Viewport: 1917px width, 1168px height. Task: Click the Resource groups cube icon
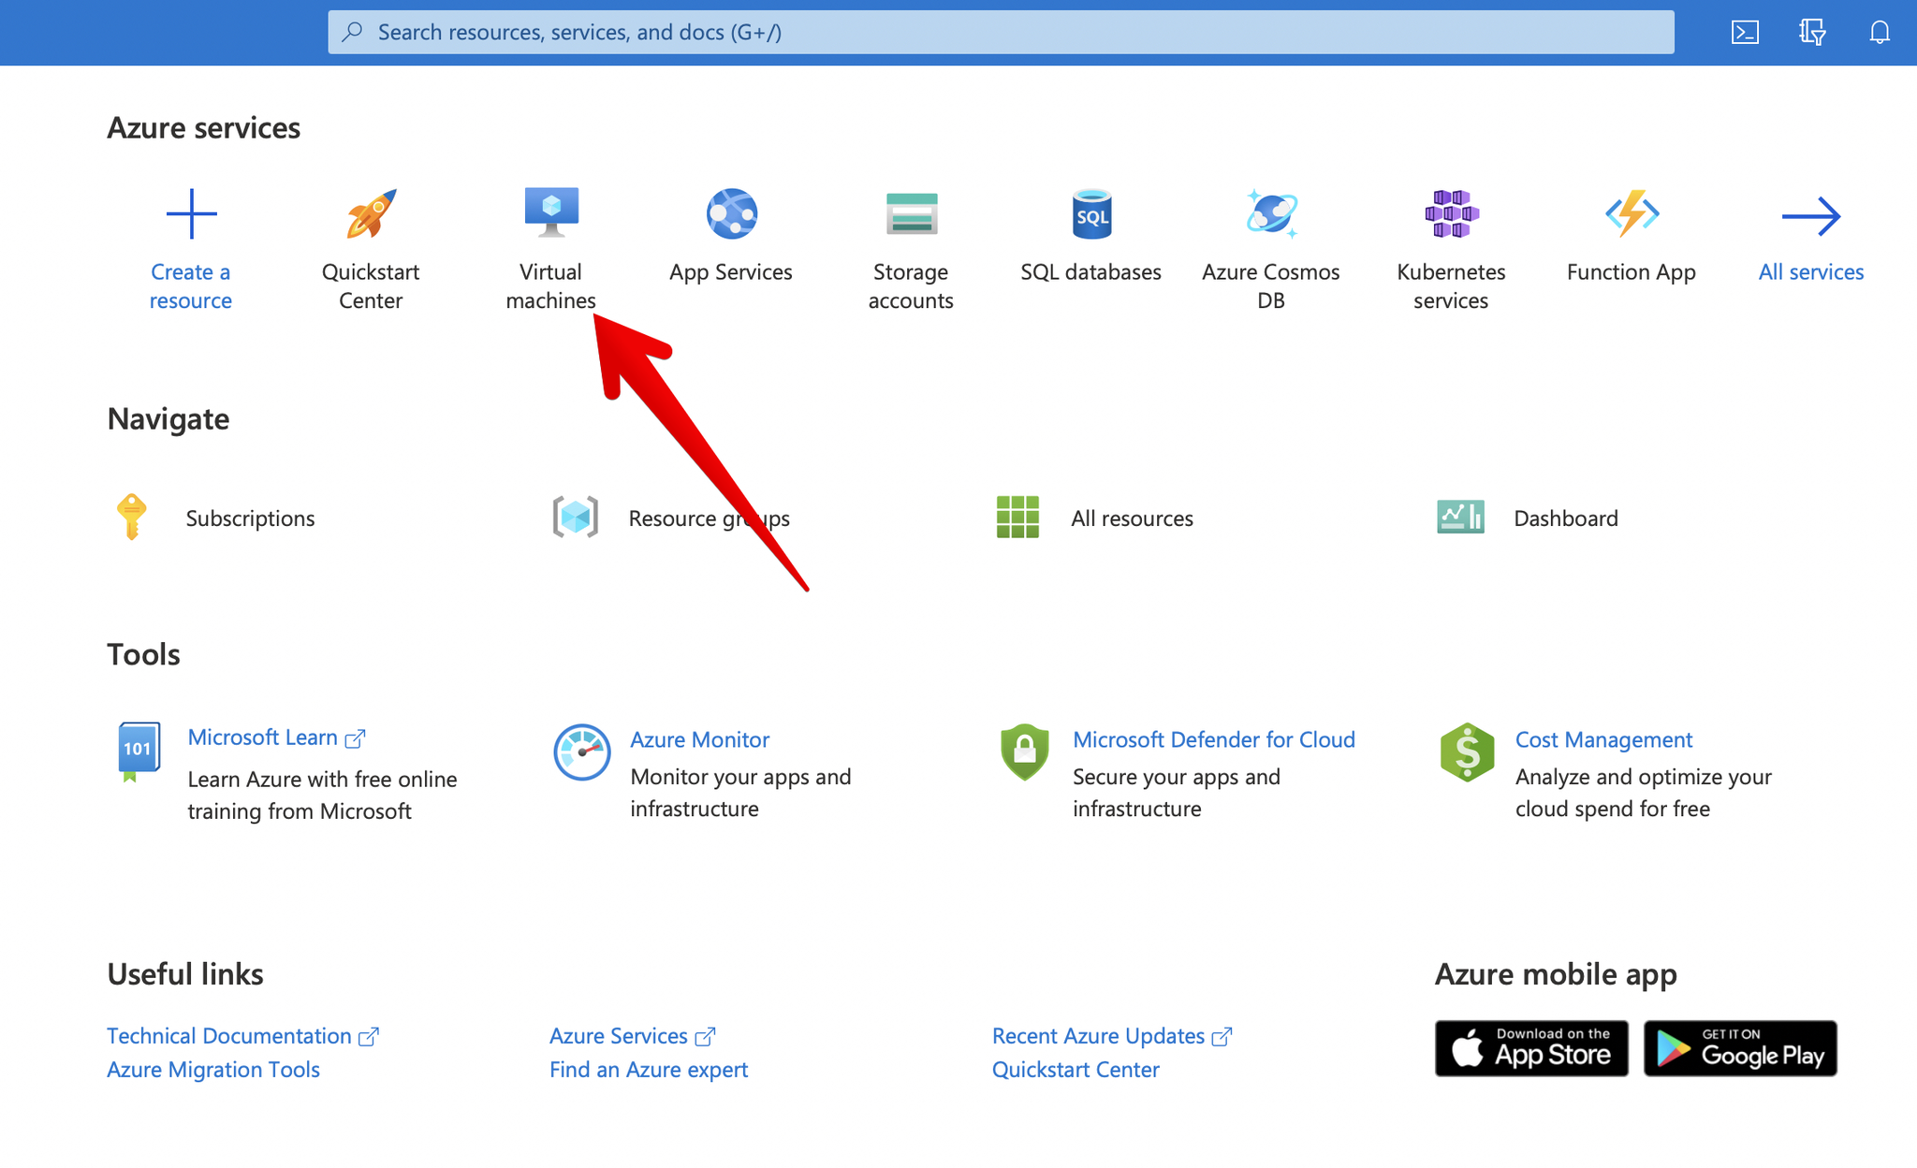pos(575,517)
